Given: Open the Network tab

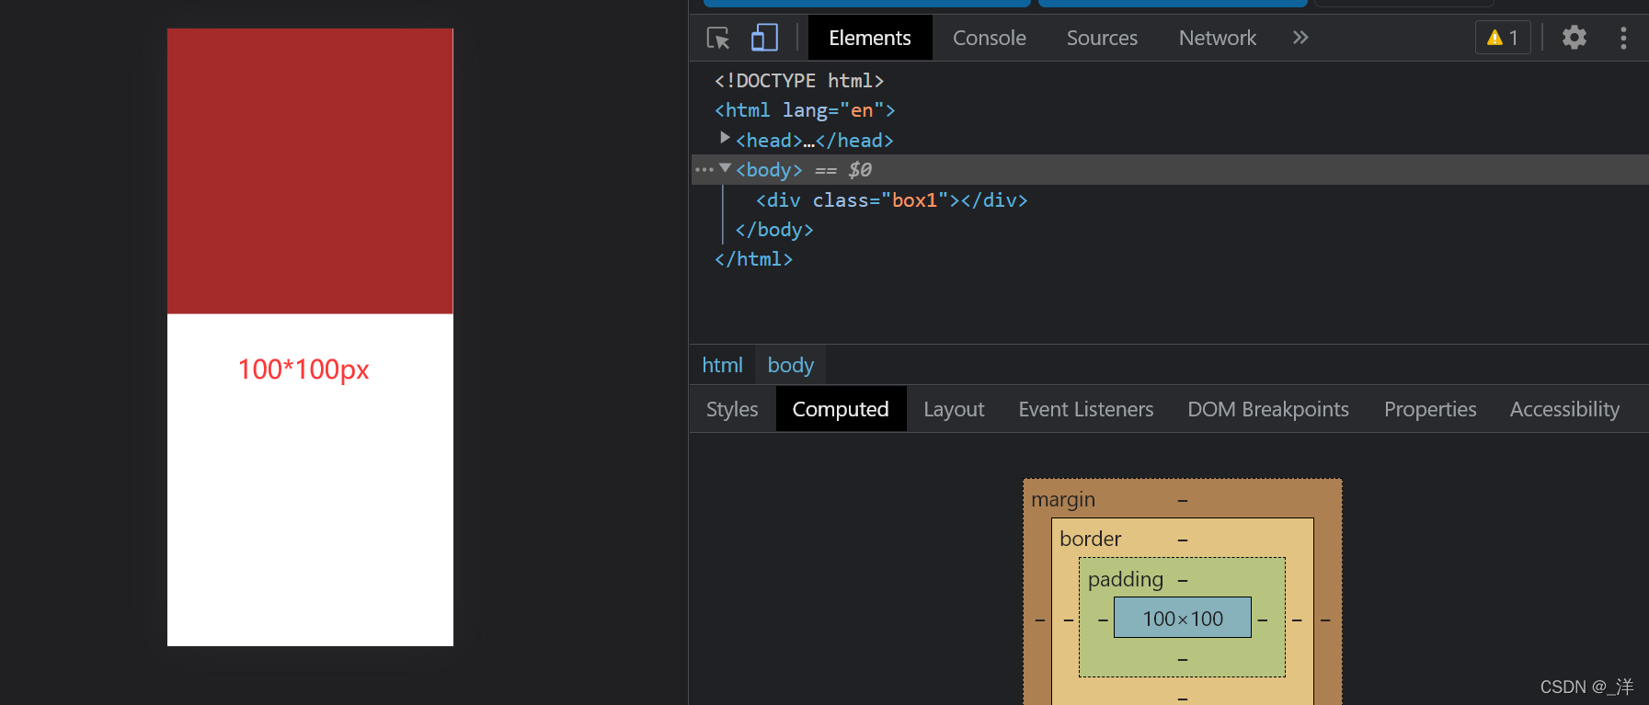Looking at the screenshot, I should pos(1218,38).
